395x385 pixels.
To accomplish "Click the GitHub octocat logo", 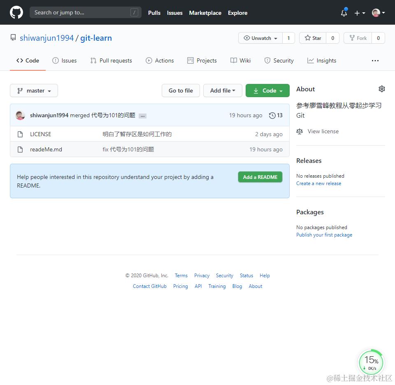I will pyautogui.click(x=16, y=12).
